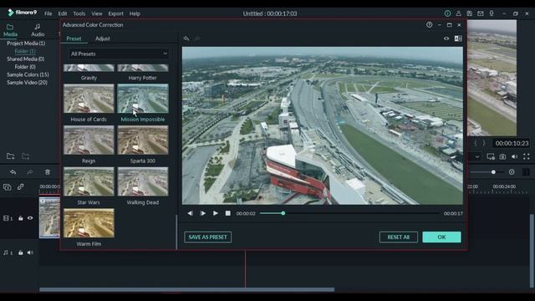This screenshot has width=535, height=301.
Task: Play the color correction preview
Action: (216, 213)
